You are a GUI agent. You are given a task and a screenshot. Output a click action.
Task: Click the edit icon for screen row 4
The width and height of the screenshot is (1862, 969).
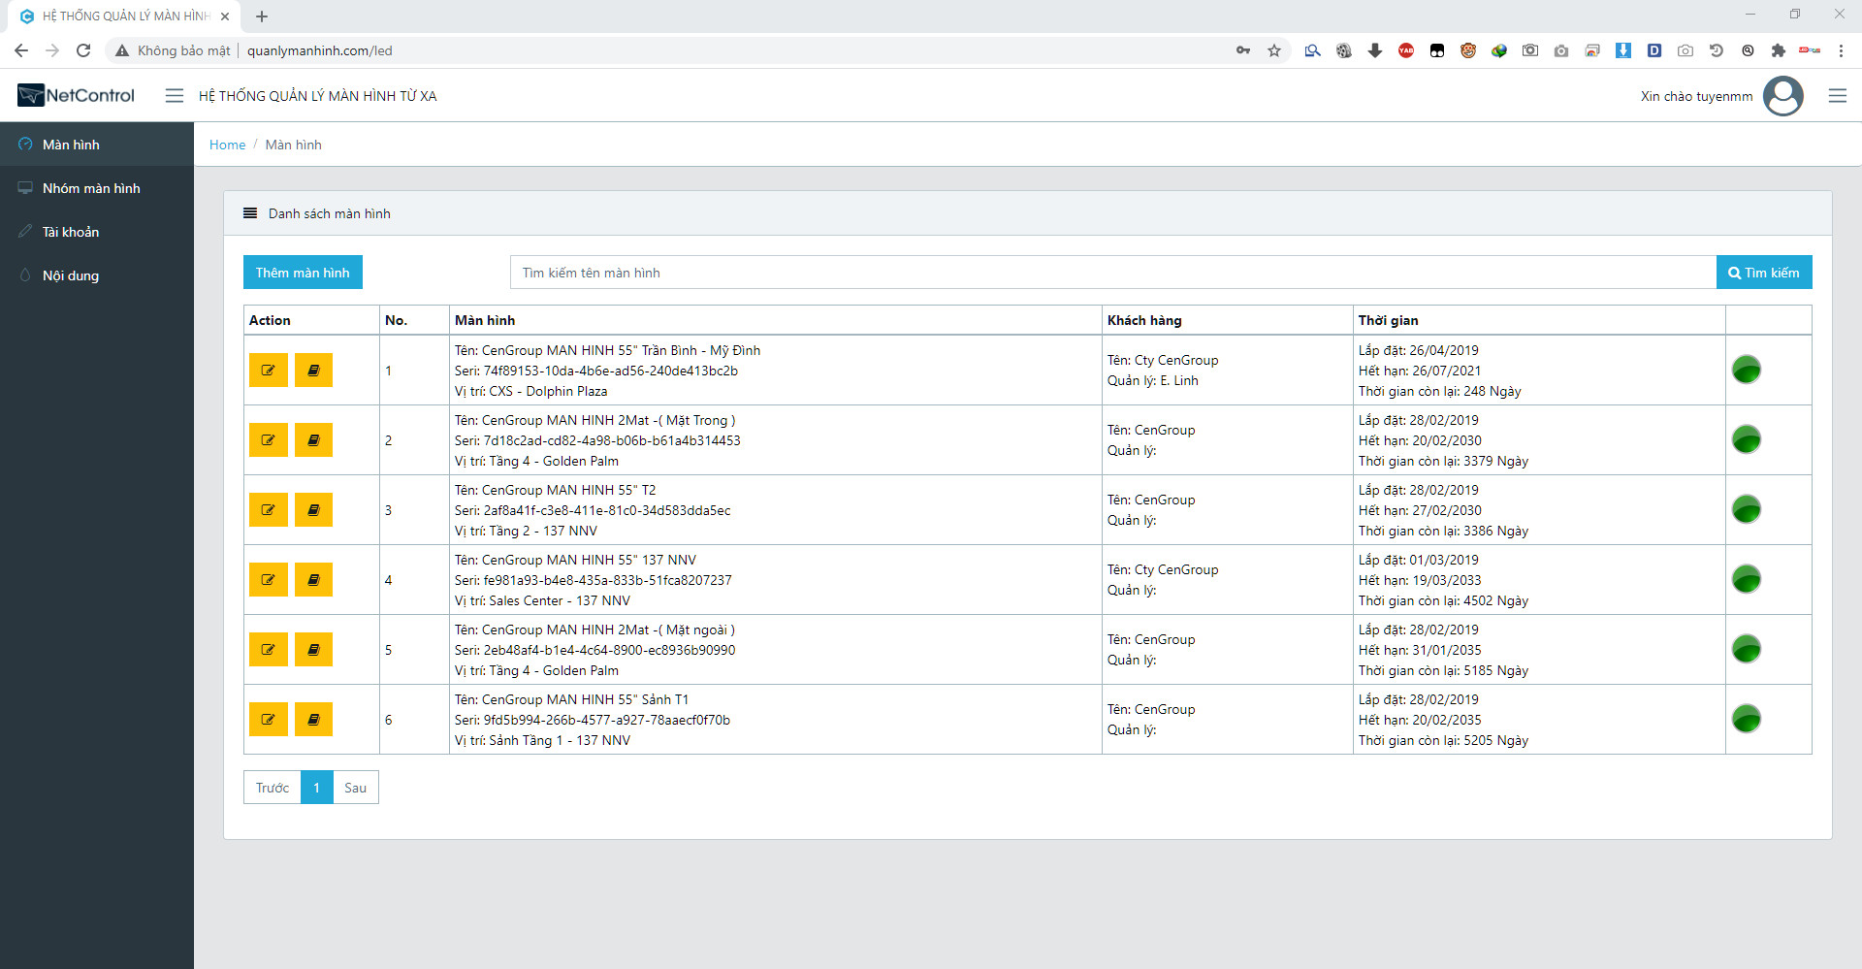(268, 580)
